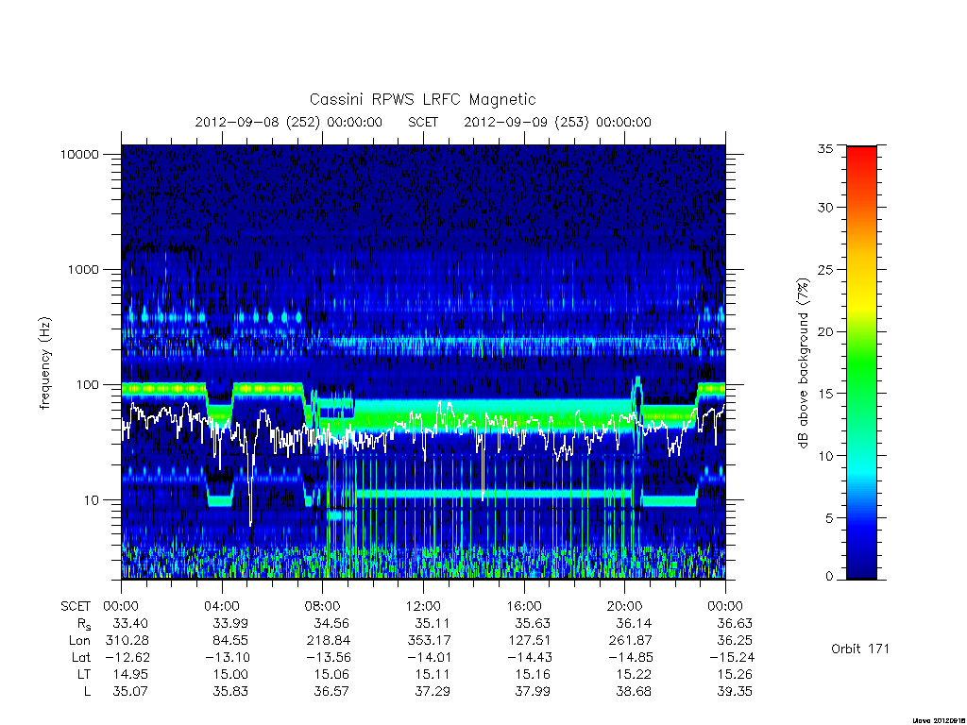Click longitude value '84.55'
This screenshot has width=967, height=725.
(230, 641)
